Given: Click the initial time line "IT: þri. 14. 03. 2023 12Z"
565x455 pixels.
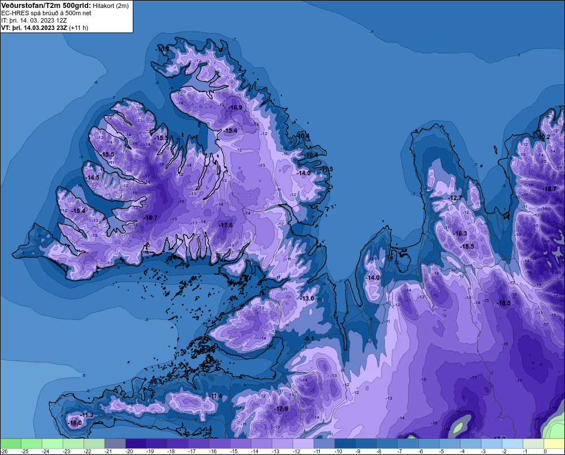Looking at the screenshot, I should 34,20.
